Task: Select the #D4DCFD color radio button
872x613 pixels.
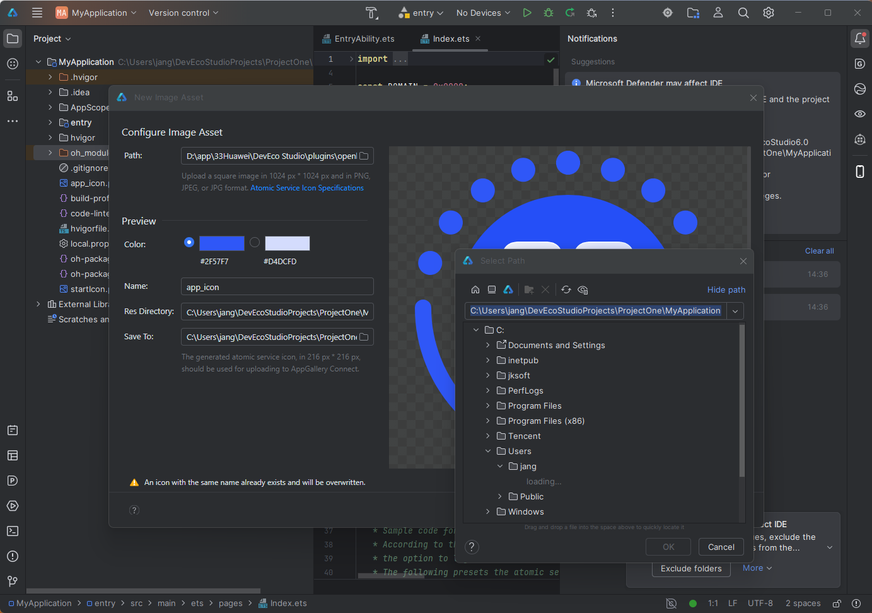Action: pyautogui.click(x=255, y=242)
